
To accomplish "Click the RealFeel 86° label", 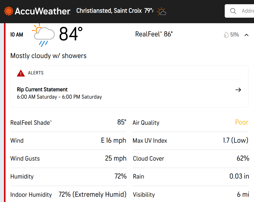I will pos(154,34).
